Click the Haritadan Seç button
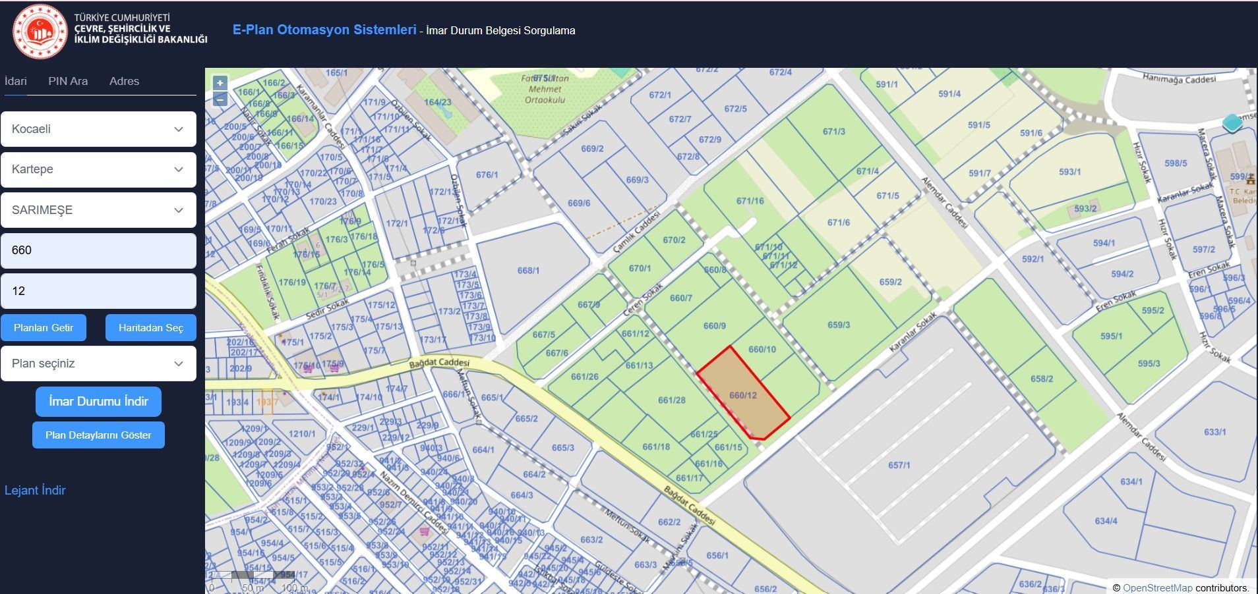The image size is (1258, 594). click(150, 328)
